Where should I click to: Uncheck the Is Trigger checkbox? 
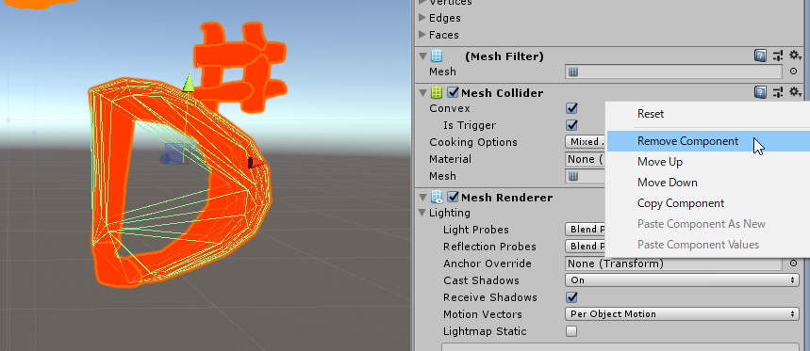(571, 125)
